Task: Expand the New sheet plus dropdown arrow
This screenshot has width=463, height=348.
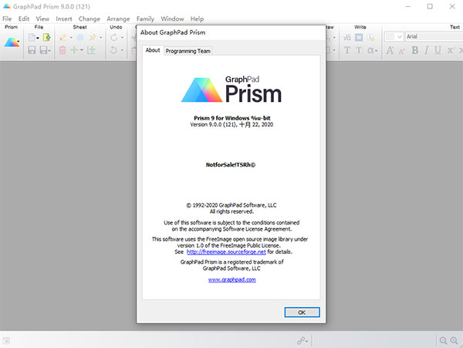Action: click(x=83, y=50)
